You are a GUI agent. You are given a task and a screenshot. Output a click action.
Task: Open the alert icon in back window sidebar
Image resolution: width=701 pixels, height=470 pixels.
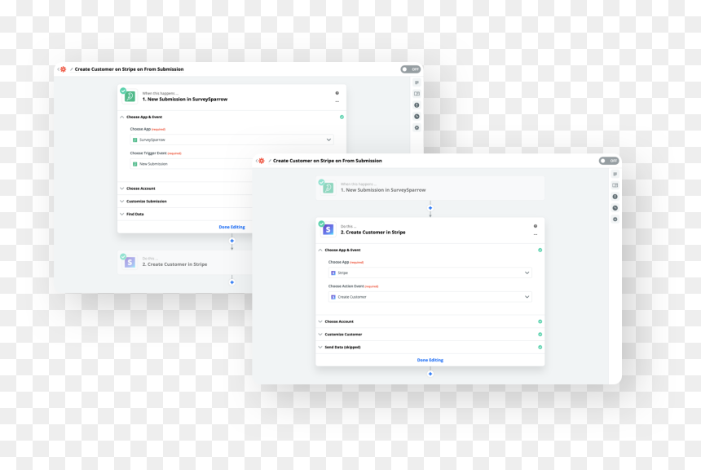417,105
